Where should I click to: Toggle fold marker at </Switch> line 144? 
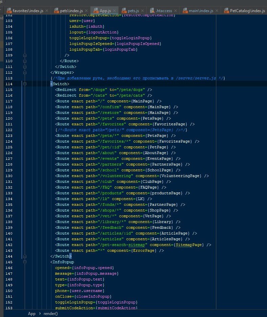25,257
